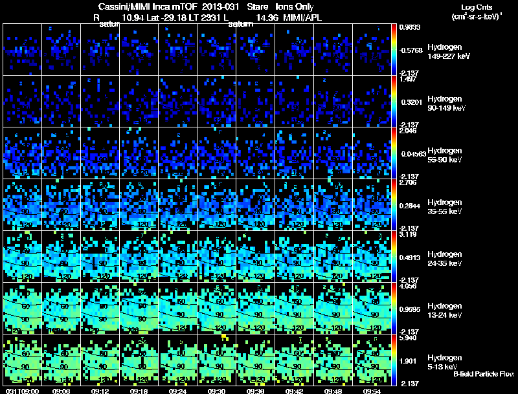Screen dimensions: 518x394
Task: Click the 5.940 colorbar maximum value
Action: click(x=408, y=338)
